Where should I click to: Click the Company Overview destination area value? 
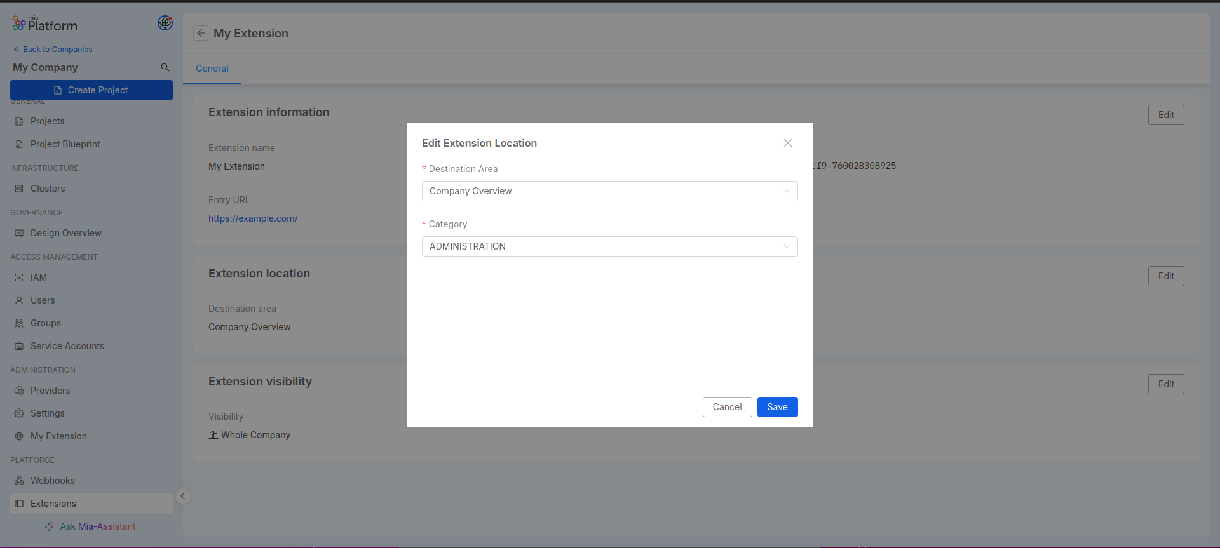[x=249, y=327]
